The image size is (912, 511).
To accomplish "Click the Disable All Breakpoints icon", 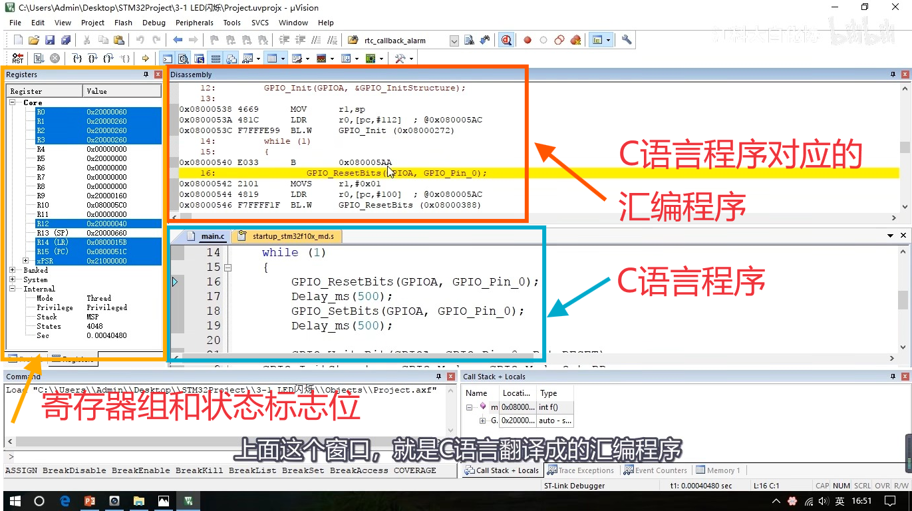I will [559, 40].
